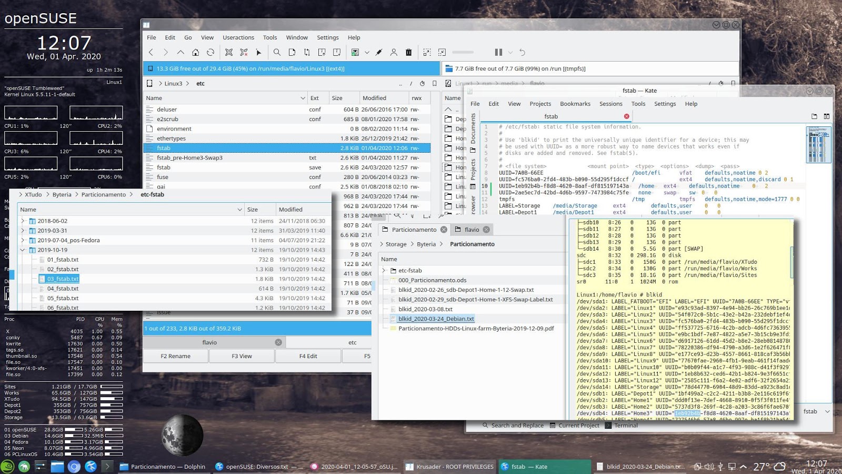Collapse the 2019-10-19 folder in Dolphin

(23, 250)
